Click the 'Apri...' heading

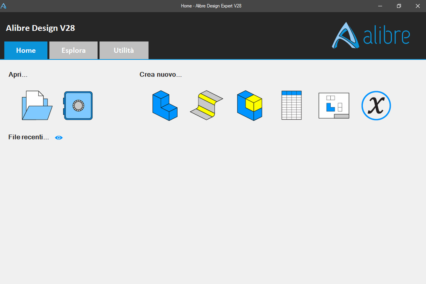coord(18,74)
